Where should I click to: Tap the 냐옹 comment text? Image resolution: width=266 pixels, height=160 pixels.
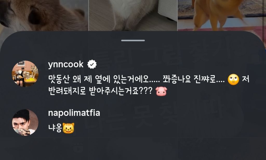tap(55, 128)
